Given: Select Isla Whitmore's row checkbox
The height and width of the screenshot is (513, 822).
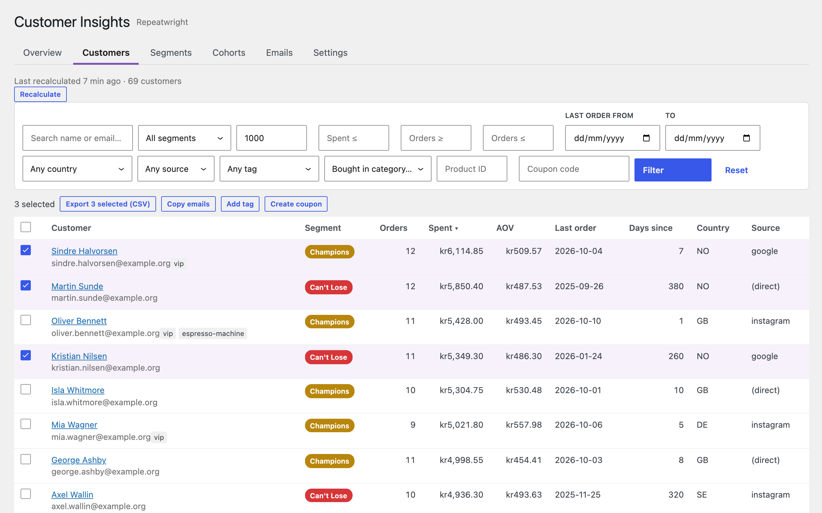Looking at the screenshot, I should tap(26, 389).
